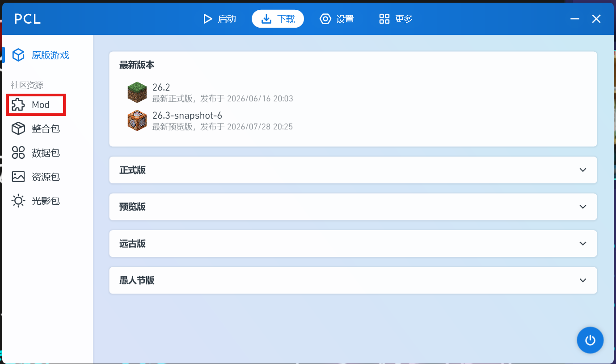Click the 愚人节版 section title
The width and height of the screenshot is (616, 364).
click(137, 281)
